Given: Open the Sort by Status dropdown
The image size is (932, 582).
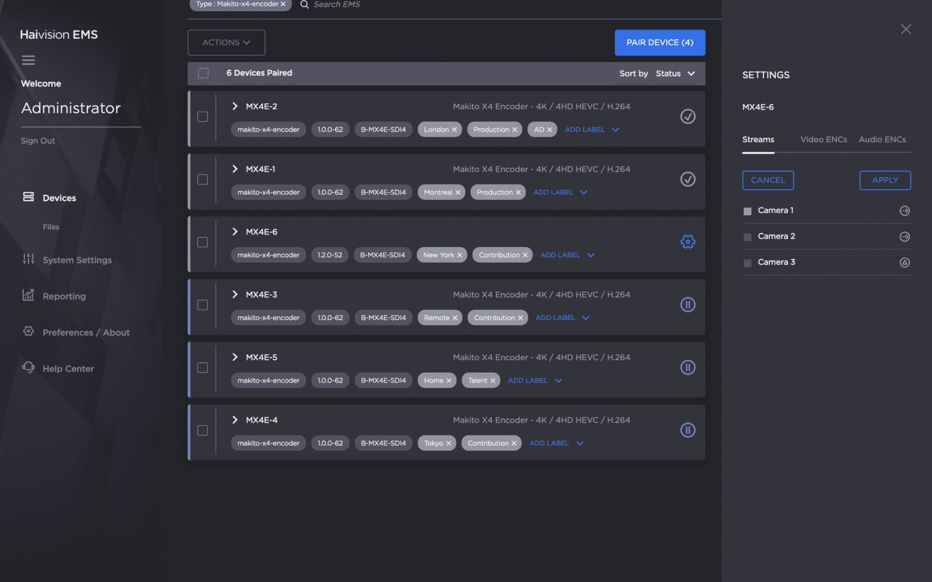Looking at the screenshot, I should (675, 73).
